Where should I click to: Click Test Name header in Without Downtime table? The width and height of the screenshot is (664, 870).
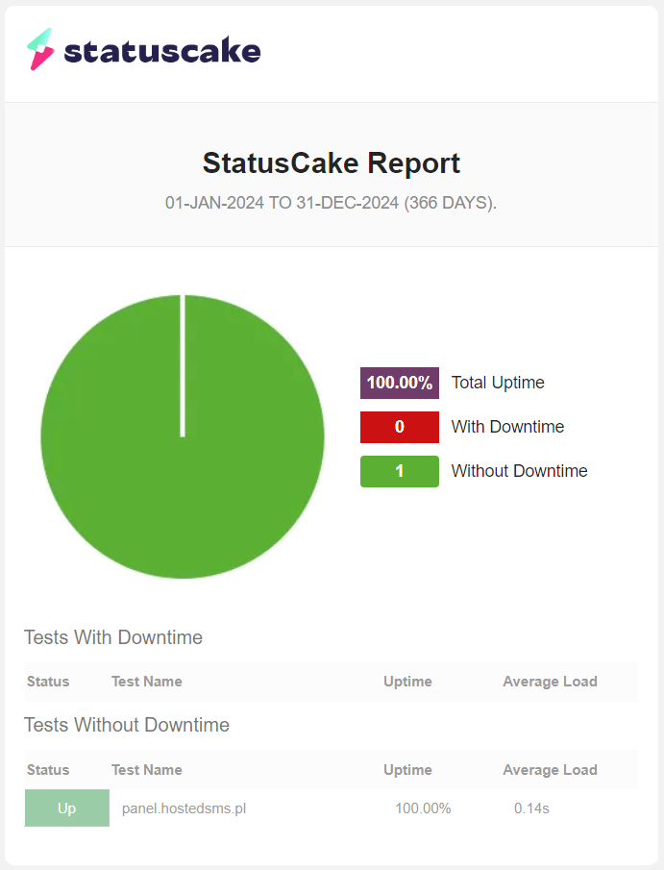click(146, 770)
